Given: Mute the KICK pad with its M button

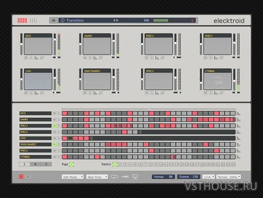Looking at the screenshot, I should pos(26,58).
